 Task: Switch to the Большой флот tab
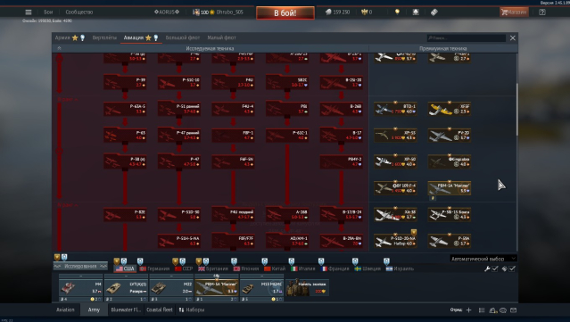coord(183,37)
